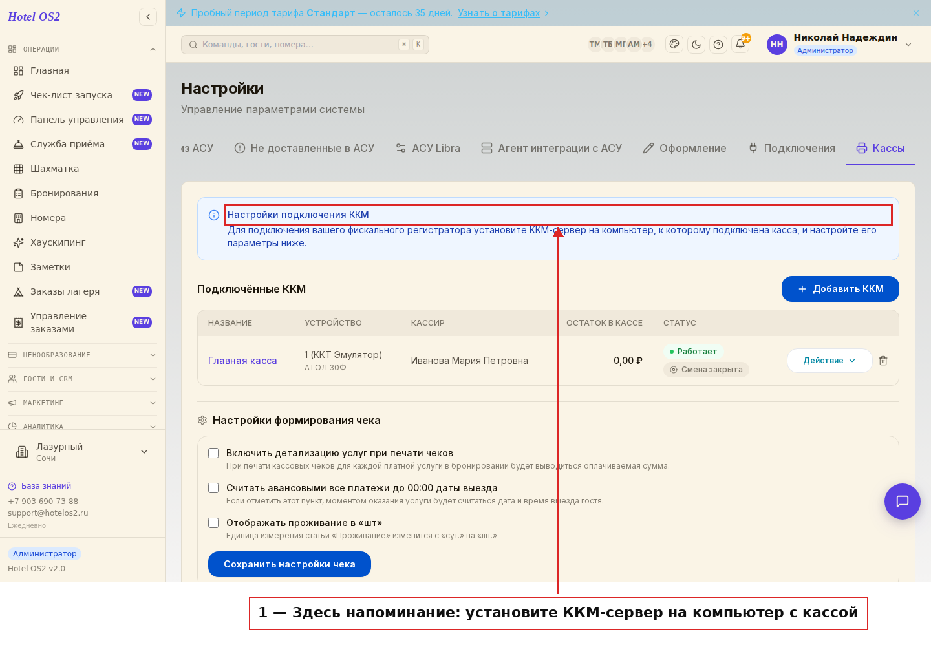Click the info icon in ККМ notice
Image resolution: width=931 pixels, height=645 pixels.
pos(214,215)
